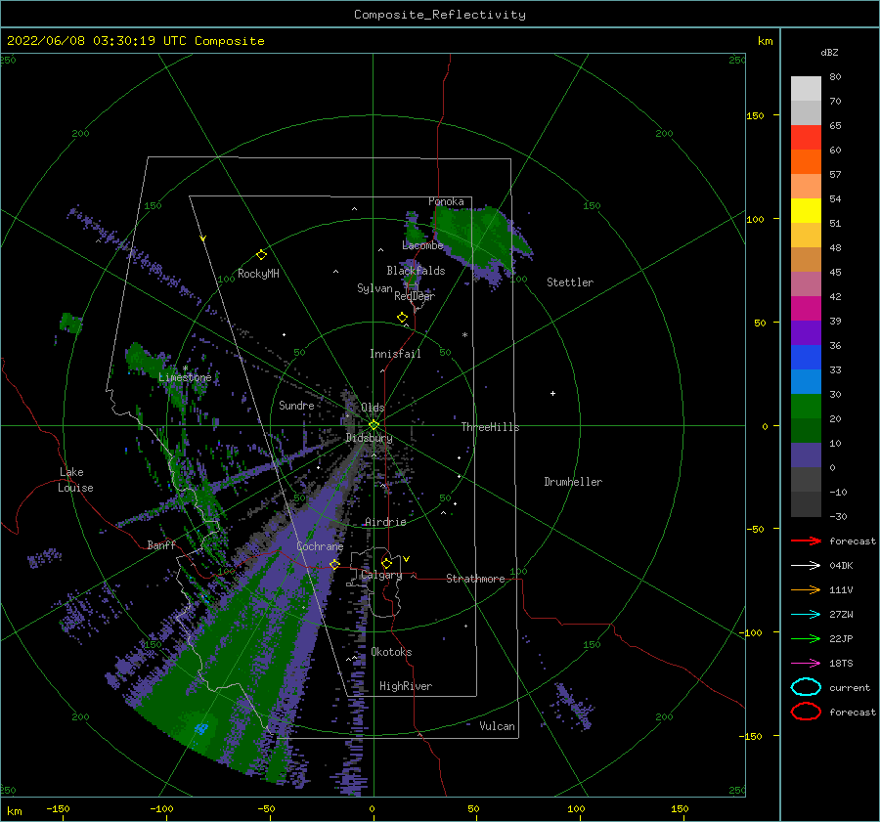Click the yellow diamond marker inside Calgary

[x=386, y=563]
